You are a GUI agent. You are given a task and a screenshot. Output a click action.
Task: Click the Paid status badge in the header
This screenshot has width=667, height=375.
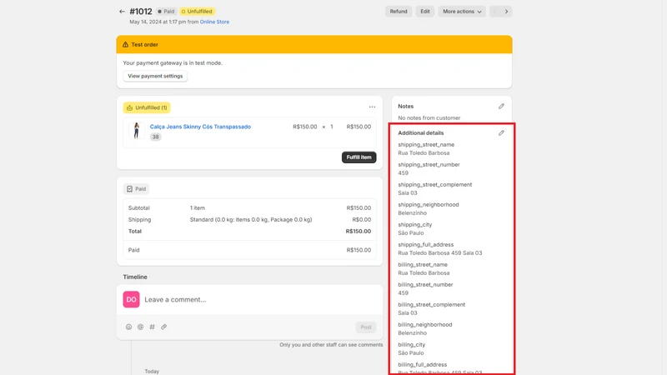pyautogui.click(x=166, y=12)
